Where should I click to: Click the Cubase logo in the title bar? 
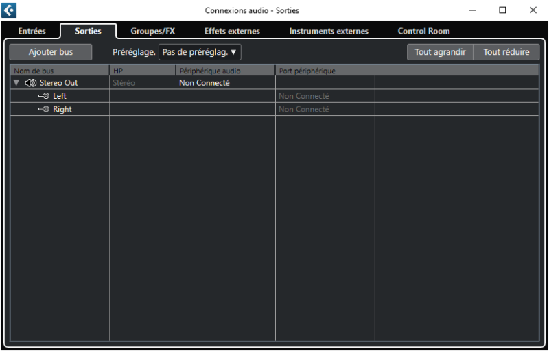[x=10, y=10]
